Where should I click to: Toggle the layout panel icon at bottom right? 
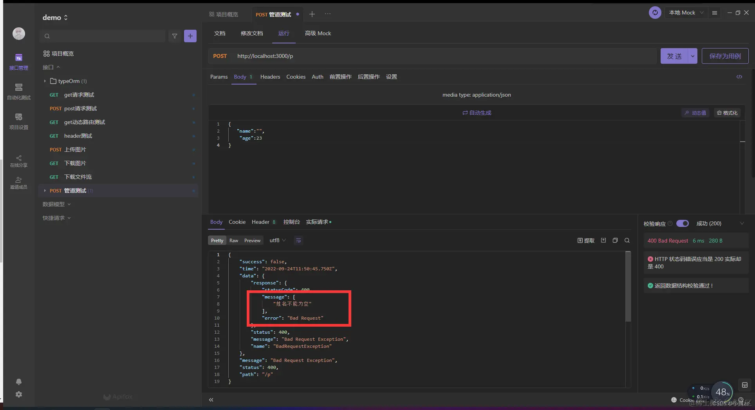pos(745,385)
